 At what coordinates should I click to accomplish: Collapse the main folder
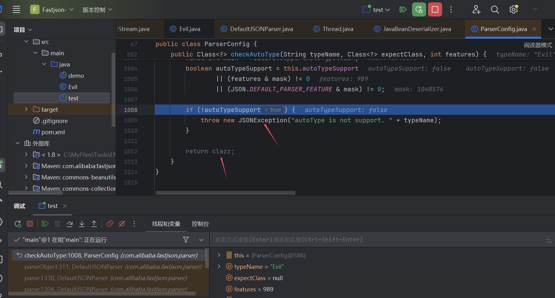[x=35, y=53]
